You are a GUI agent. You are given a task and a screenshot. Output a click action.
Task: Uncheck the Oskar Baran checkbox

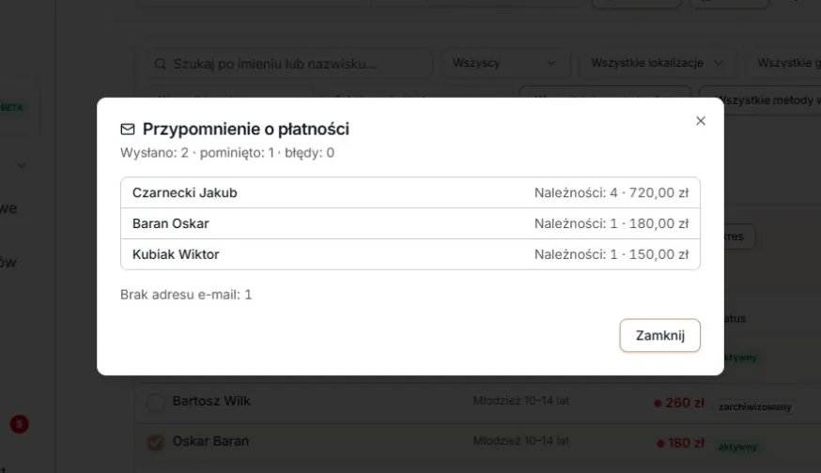click(155, 442)
